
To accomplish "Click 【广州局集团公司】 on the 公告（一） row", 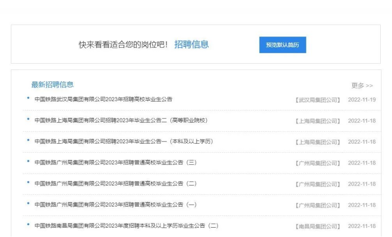I will pyautogui.click(x=318, y=205).
